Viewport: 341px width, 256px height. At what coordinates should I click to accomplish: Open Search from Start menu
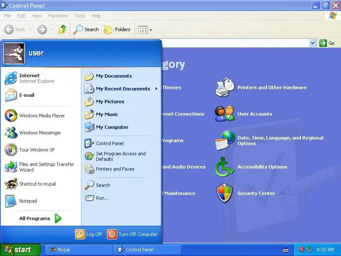click(121, 185)
